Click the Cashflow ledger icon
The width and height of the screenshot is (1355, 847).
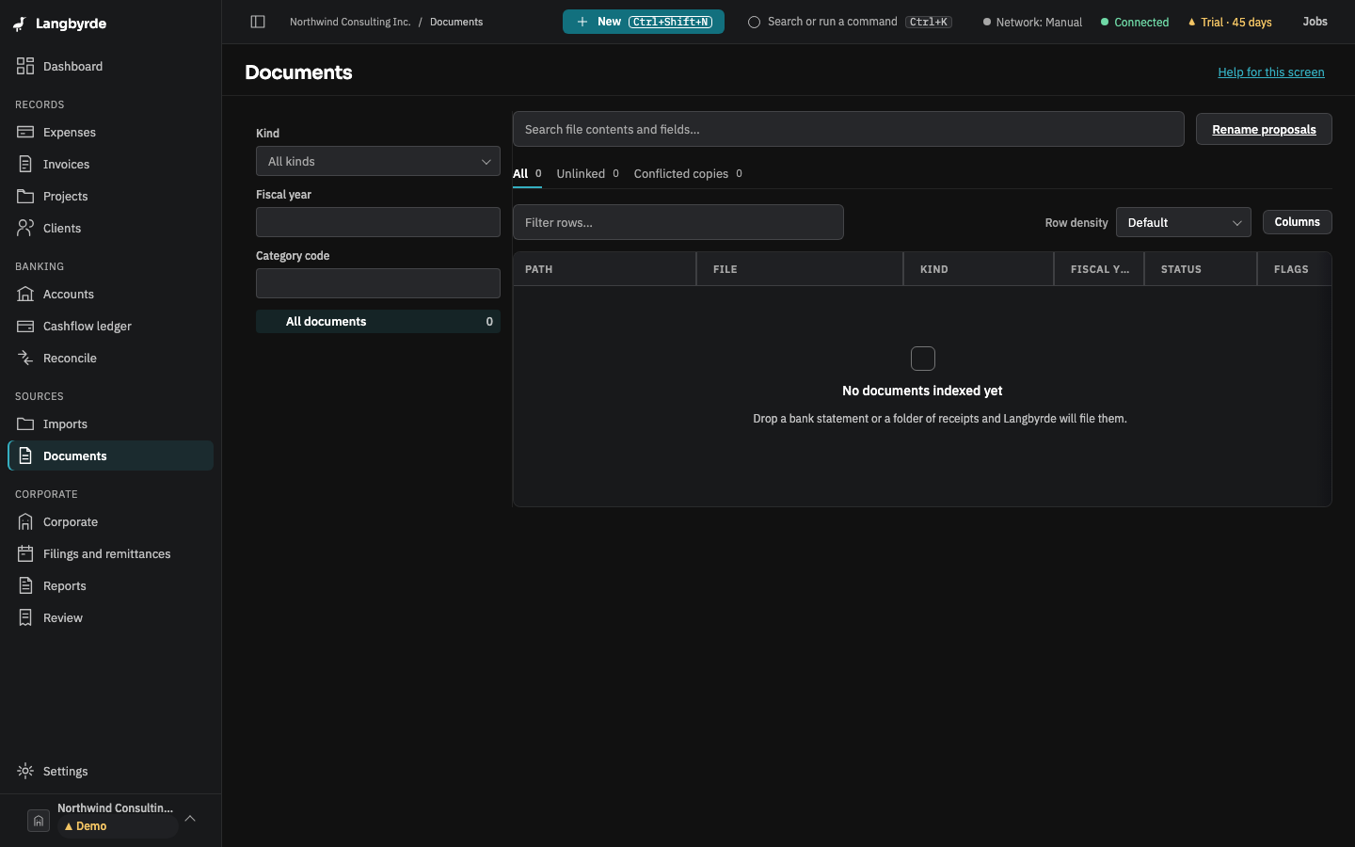tap(25, 326)
